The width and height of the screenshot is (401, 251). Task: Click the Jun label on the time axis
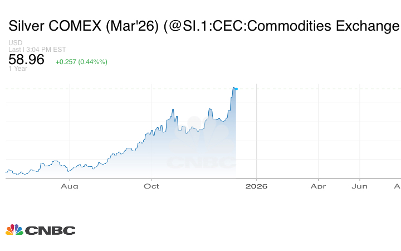pos(359,186)
